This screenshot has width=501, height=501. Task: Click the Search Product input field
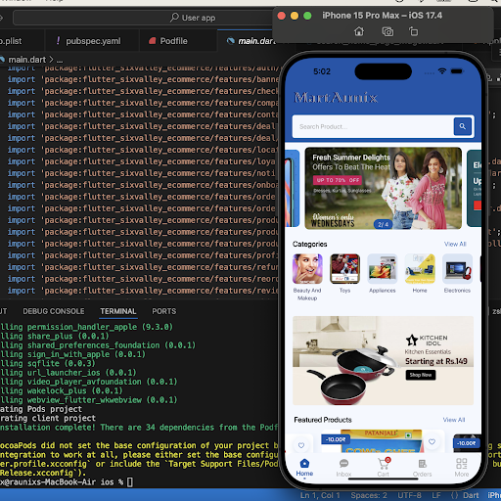click(x=373, y=126)
